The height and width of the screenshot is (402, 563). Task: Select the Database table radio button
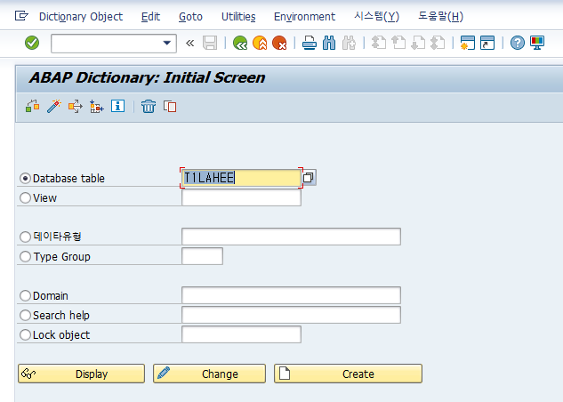coord(25,179)
